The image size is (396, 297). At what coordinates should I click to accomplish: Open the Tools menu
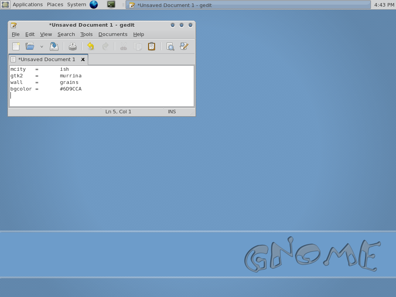[86, 34]
